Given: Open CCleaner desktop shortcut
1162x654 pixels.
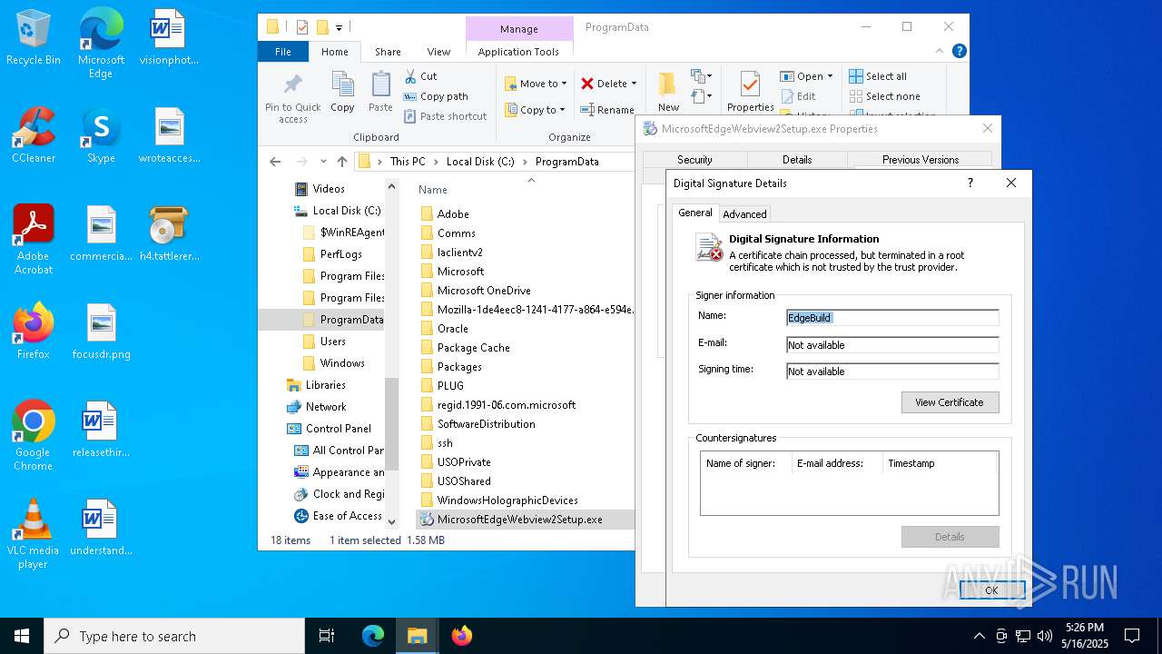Looking at the screenshot, I should click(34, 135).
